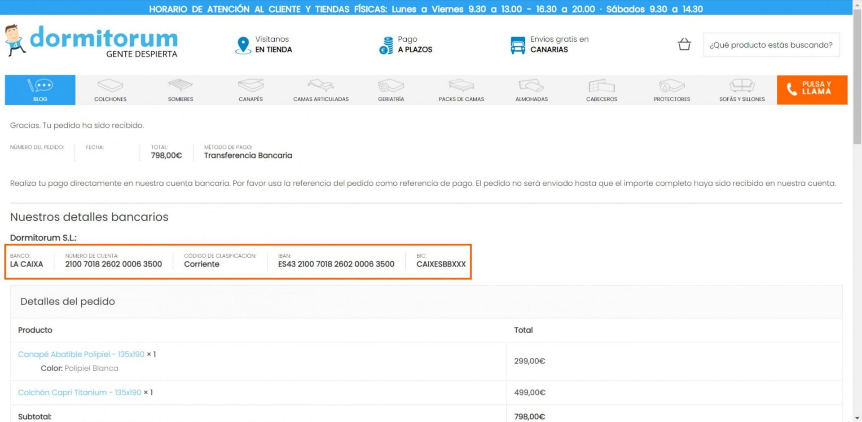Click the IBAN value ES43 2100 7018

[336, 264]
